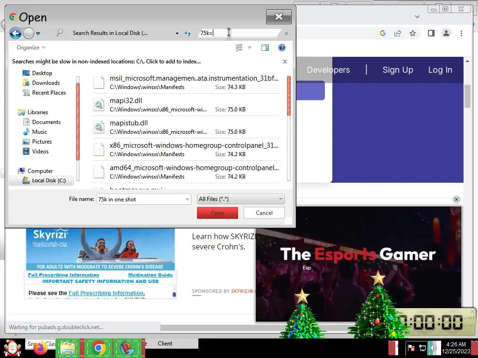
Task: Click the Cancel button in dialog
Action: coord(264,213)
